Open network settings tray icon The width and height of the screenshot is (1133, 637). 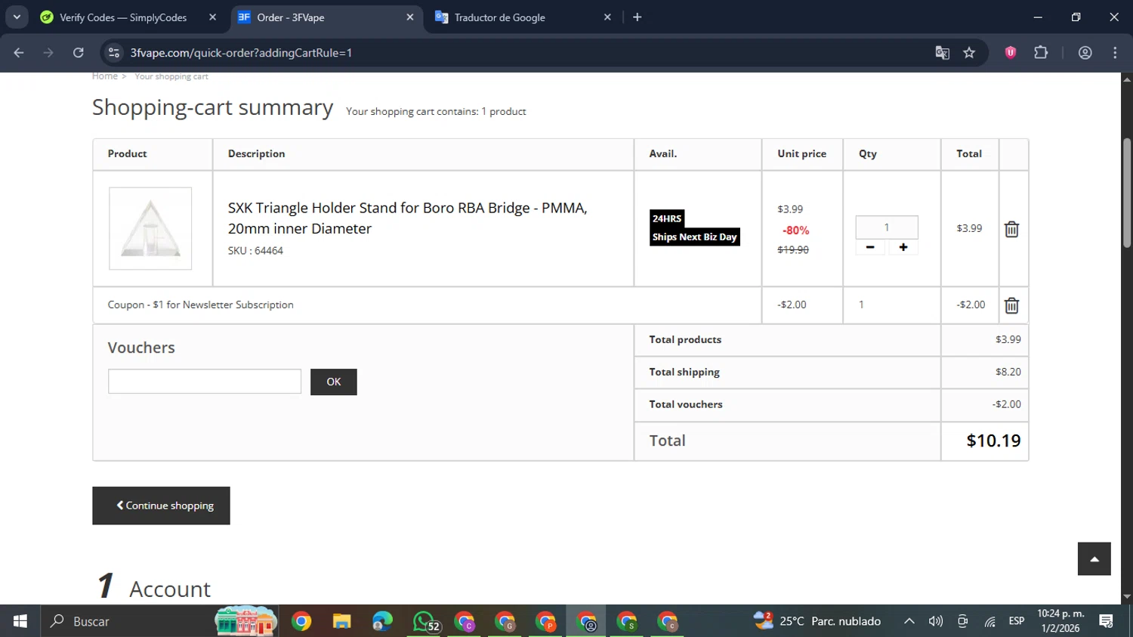989,621
